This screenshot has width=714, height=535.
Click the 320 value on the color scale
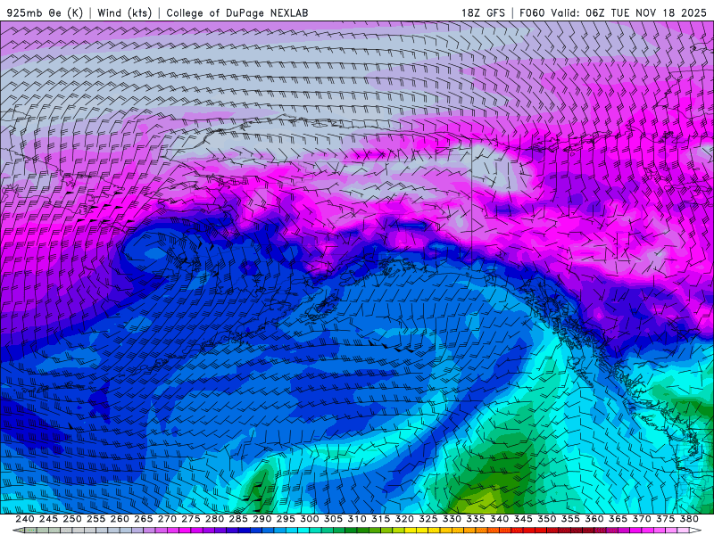[404, 519]
